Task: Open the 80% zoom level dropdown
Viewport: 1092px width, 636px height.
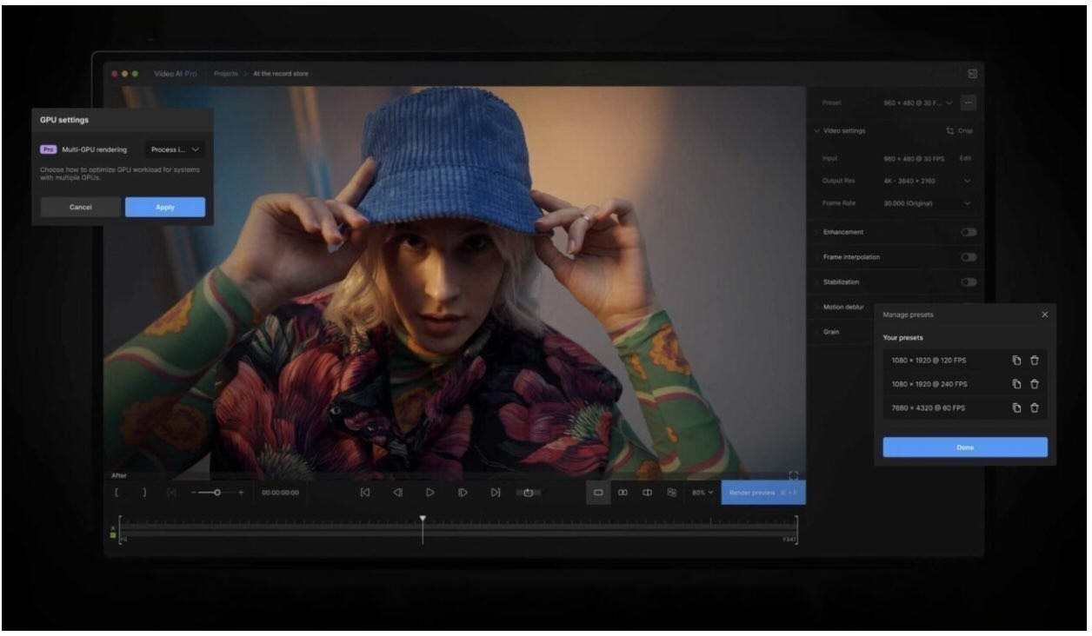Action: coord(702,493)
